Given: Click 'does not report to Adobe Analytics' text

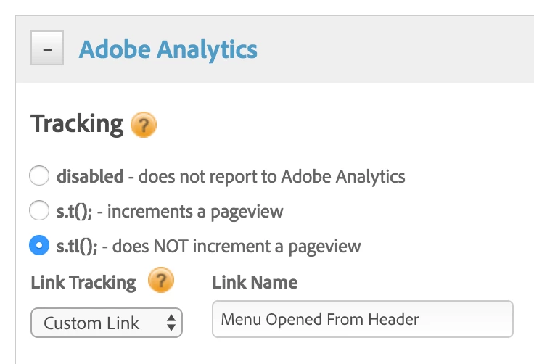Looking at the screenshot, I should [271, 176].
